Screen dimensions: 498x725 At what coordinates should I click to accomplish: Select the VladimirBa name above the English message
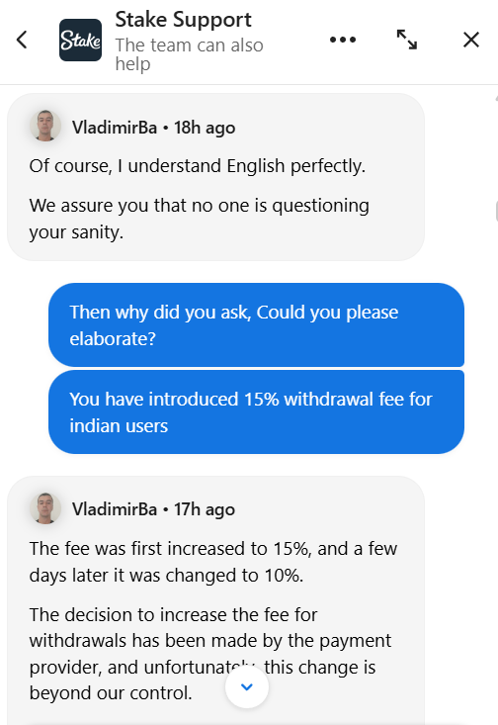pos(115,128)
